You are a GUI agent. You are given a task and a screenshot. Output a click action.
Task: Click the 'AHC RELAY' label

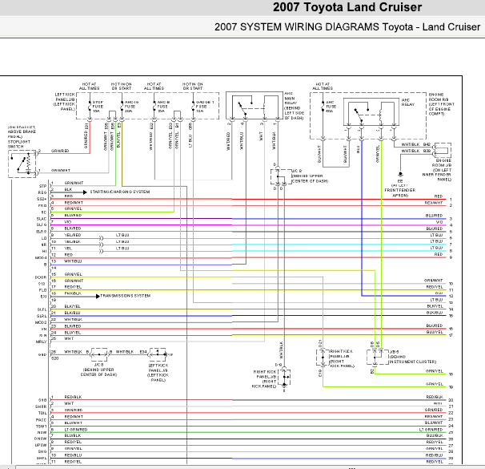(x=408, y=103)
